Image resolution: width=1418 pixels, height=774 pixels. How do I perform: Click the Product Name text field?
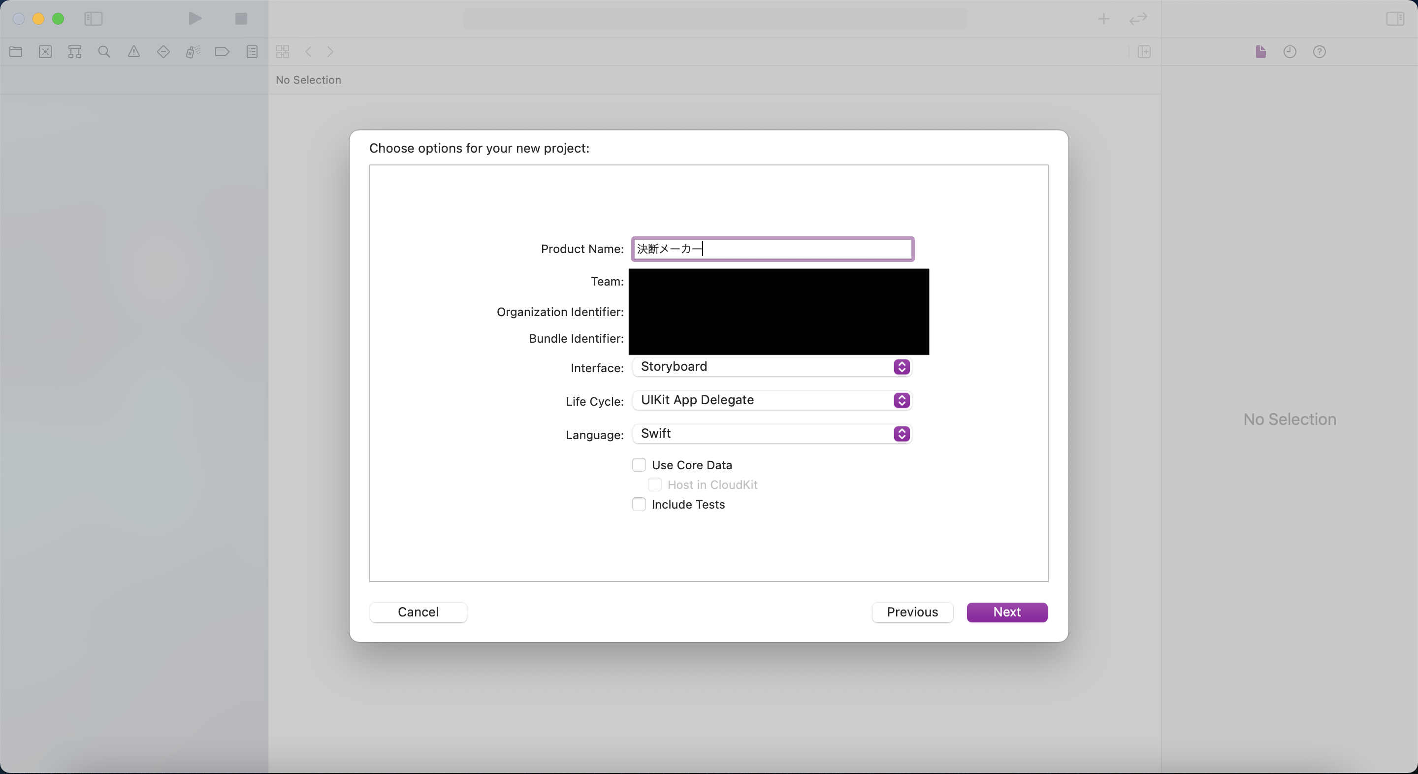click(772, 249)
